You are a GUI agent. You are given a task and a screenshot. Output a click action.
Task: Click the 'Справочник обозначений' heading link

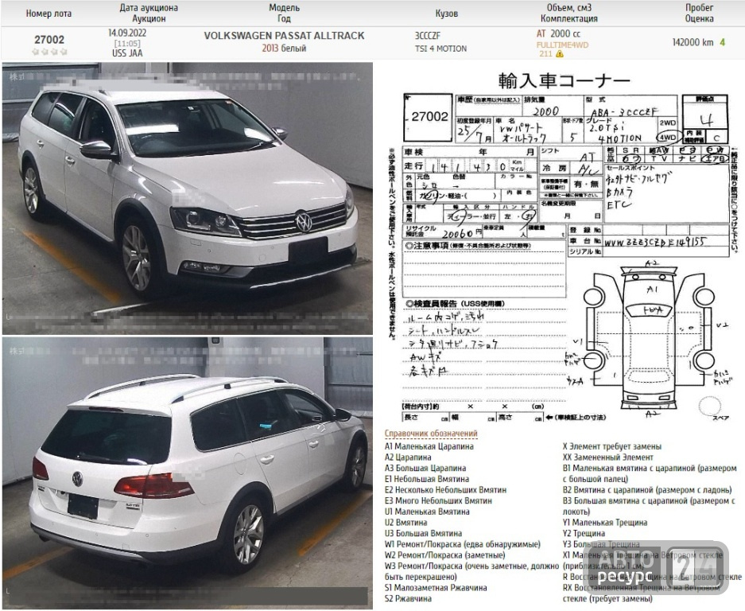click(x=431, y=434)
